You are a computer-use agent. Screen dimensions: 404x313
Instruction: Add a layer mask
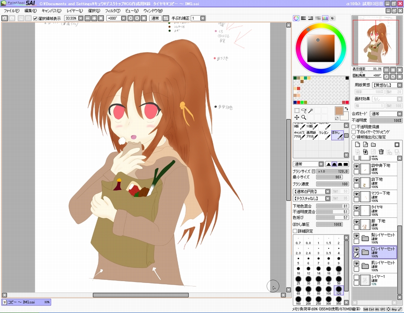397,145
